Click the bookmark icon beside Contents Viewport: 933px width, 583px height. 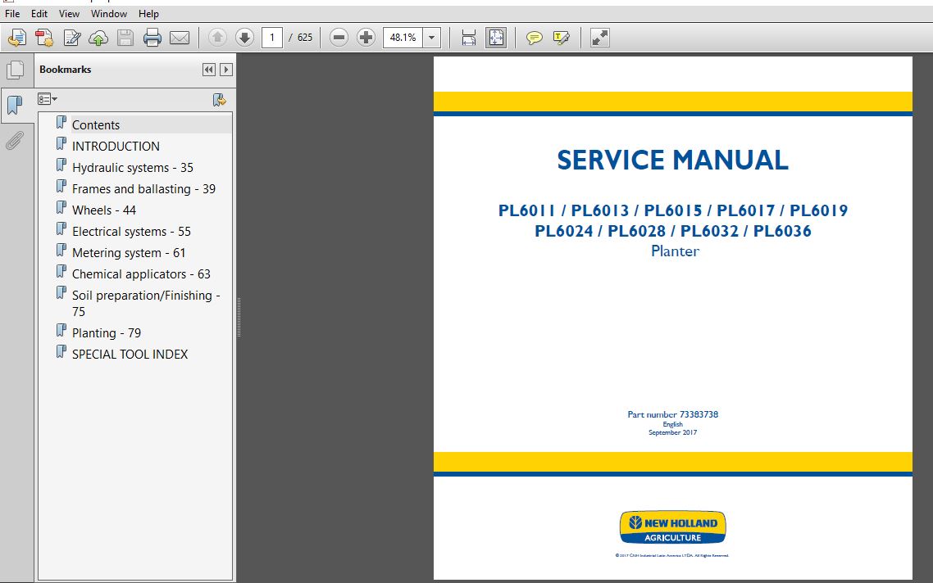click(61, 123)
